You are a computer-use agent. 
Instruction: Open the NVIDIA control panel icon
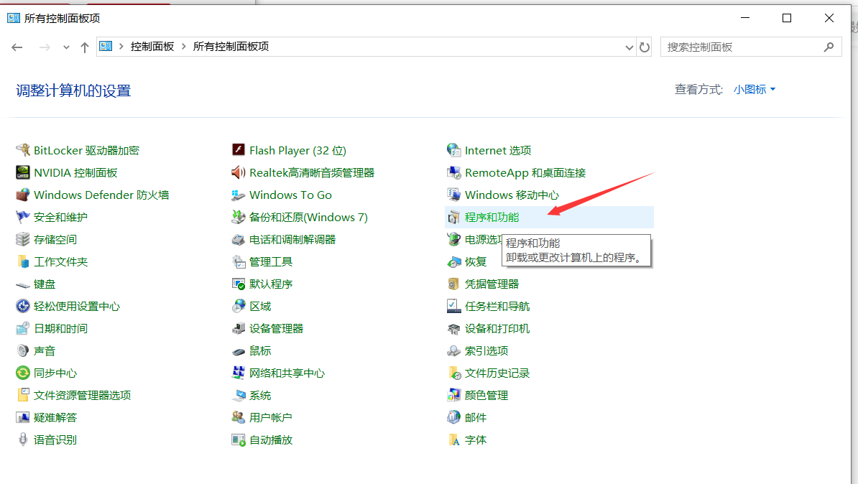coord(22,173)
